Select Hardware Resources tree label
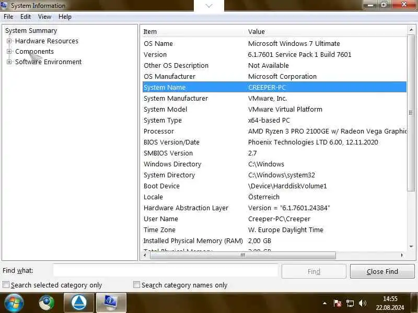This screenshot has height=313, width=418. [x=47, y=41]
